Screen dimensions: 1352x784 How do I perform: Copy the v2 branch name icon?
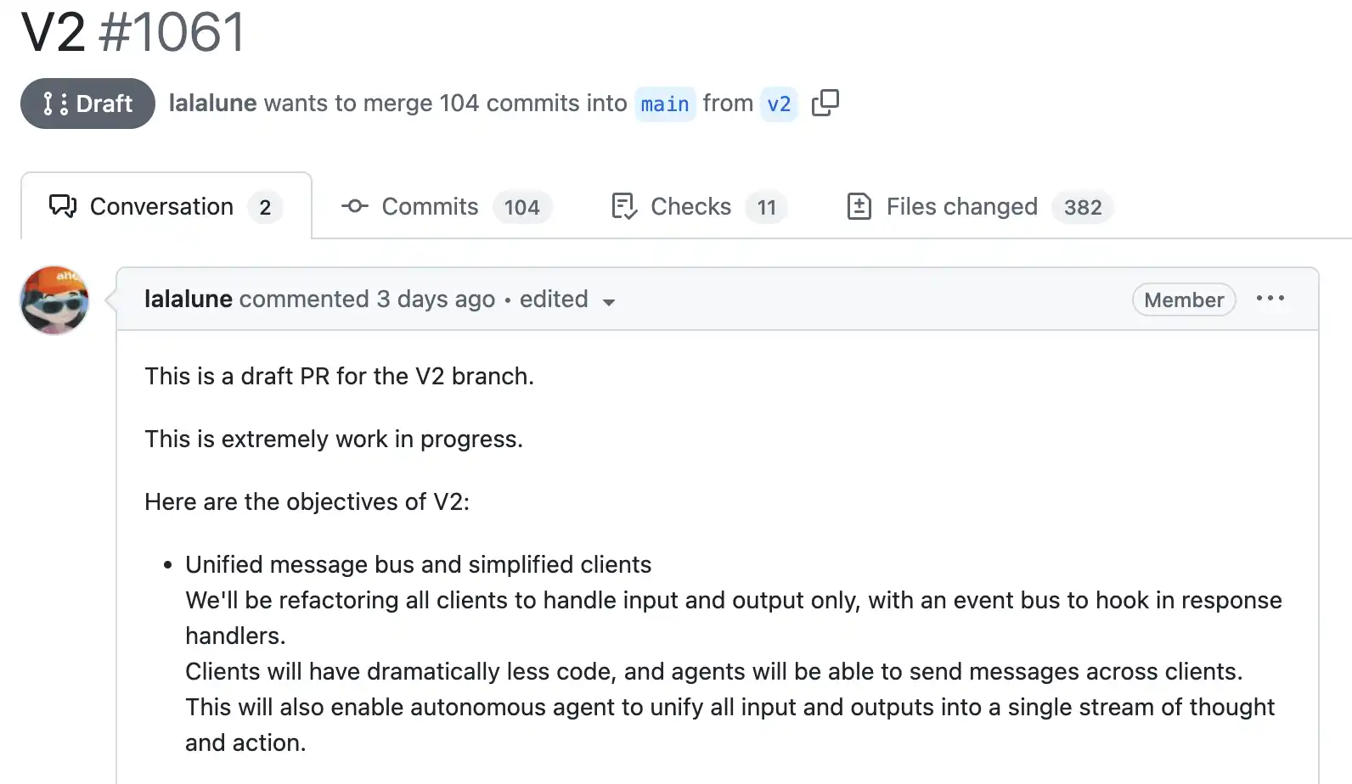[x=825, y=103]
